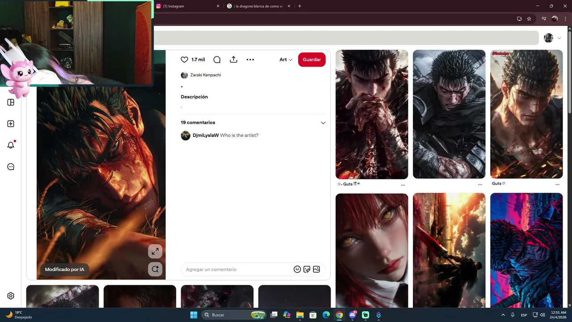This screenshot has height=322, width=572.
Task: Close the 'la dragona blanca' tab
Action: (x=289, y=6)
